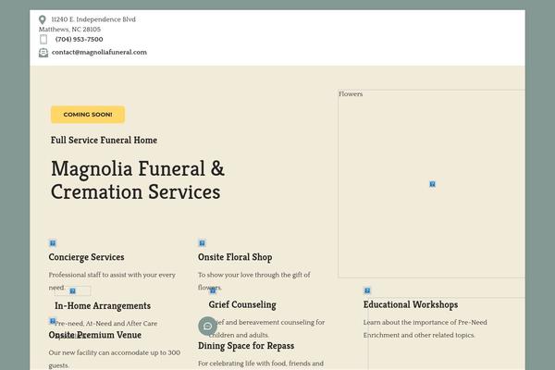Click the Onsite Premium Venue heading
Image resolution: width=555 pixels, height=370 pixels.
(95, 335)
